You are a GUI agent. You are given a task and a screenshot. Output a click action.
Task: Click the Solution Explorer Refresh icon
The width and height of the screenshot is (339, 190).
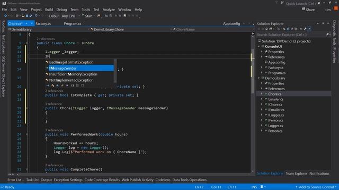(288, 29)
